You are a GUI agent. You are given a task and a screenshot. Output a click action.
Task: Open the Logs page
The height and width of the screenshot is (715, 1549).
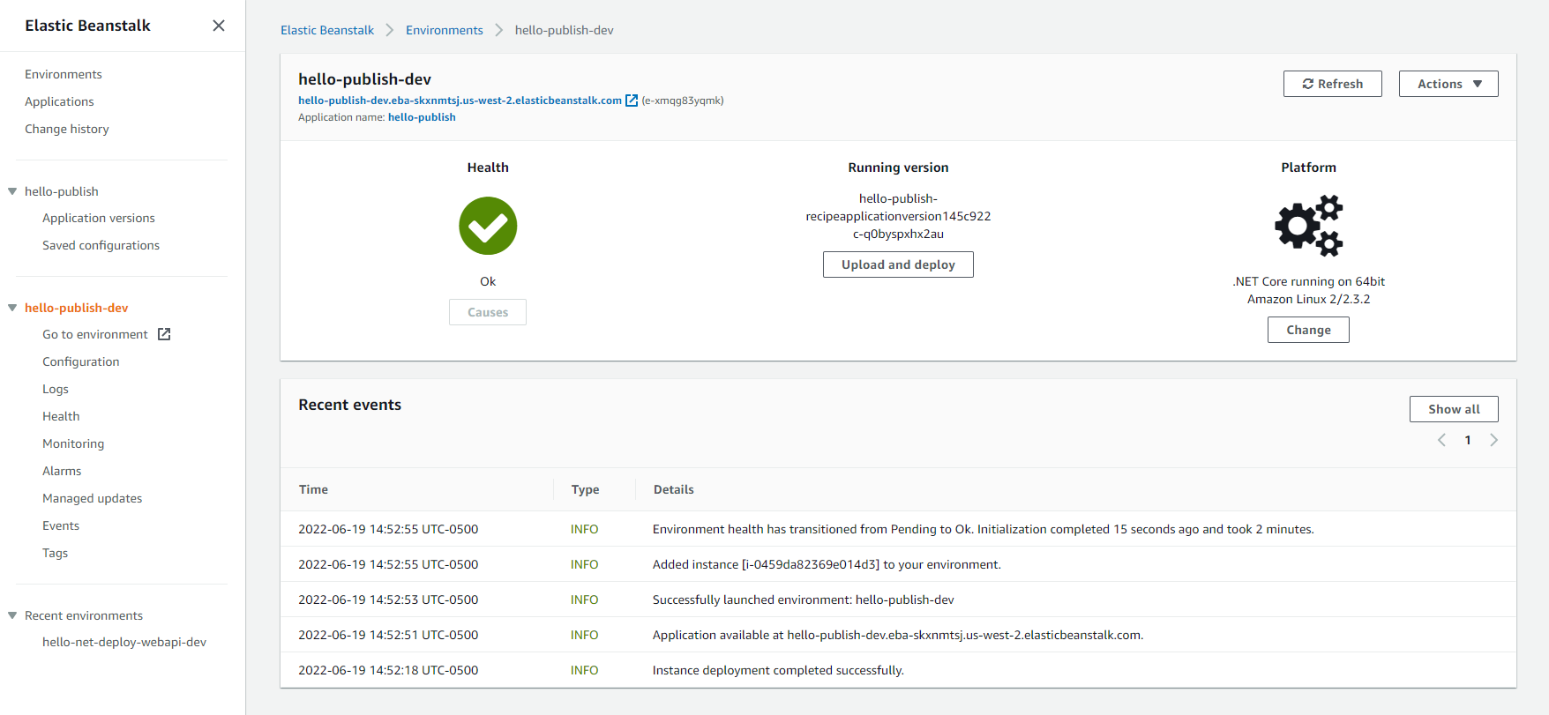pyautogui.click(x=56, y=389)
